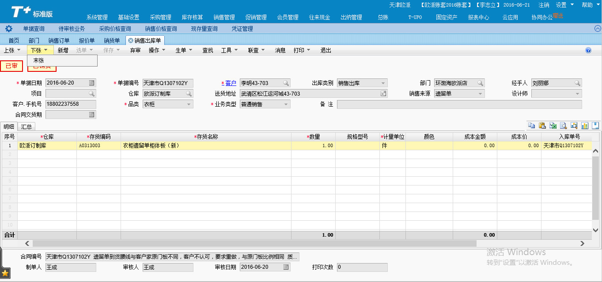The width and height of the screenshot is (602, 282).
Task: Click the lookup magnifier in 仓库 field
Action: pos(189,93)
